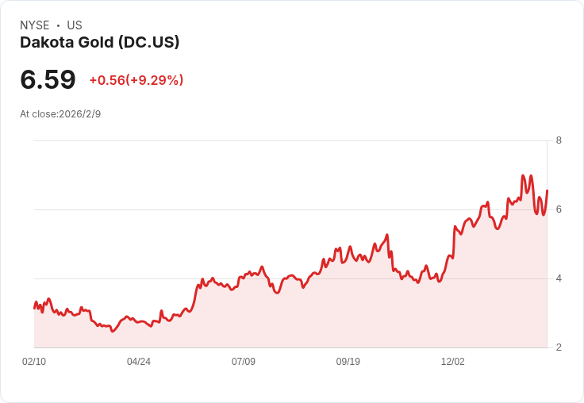Click the chart line's latest endpoint at right

(x=547, y=190)
